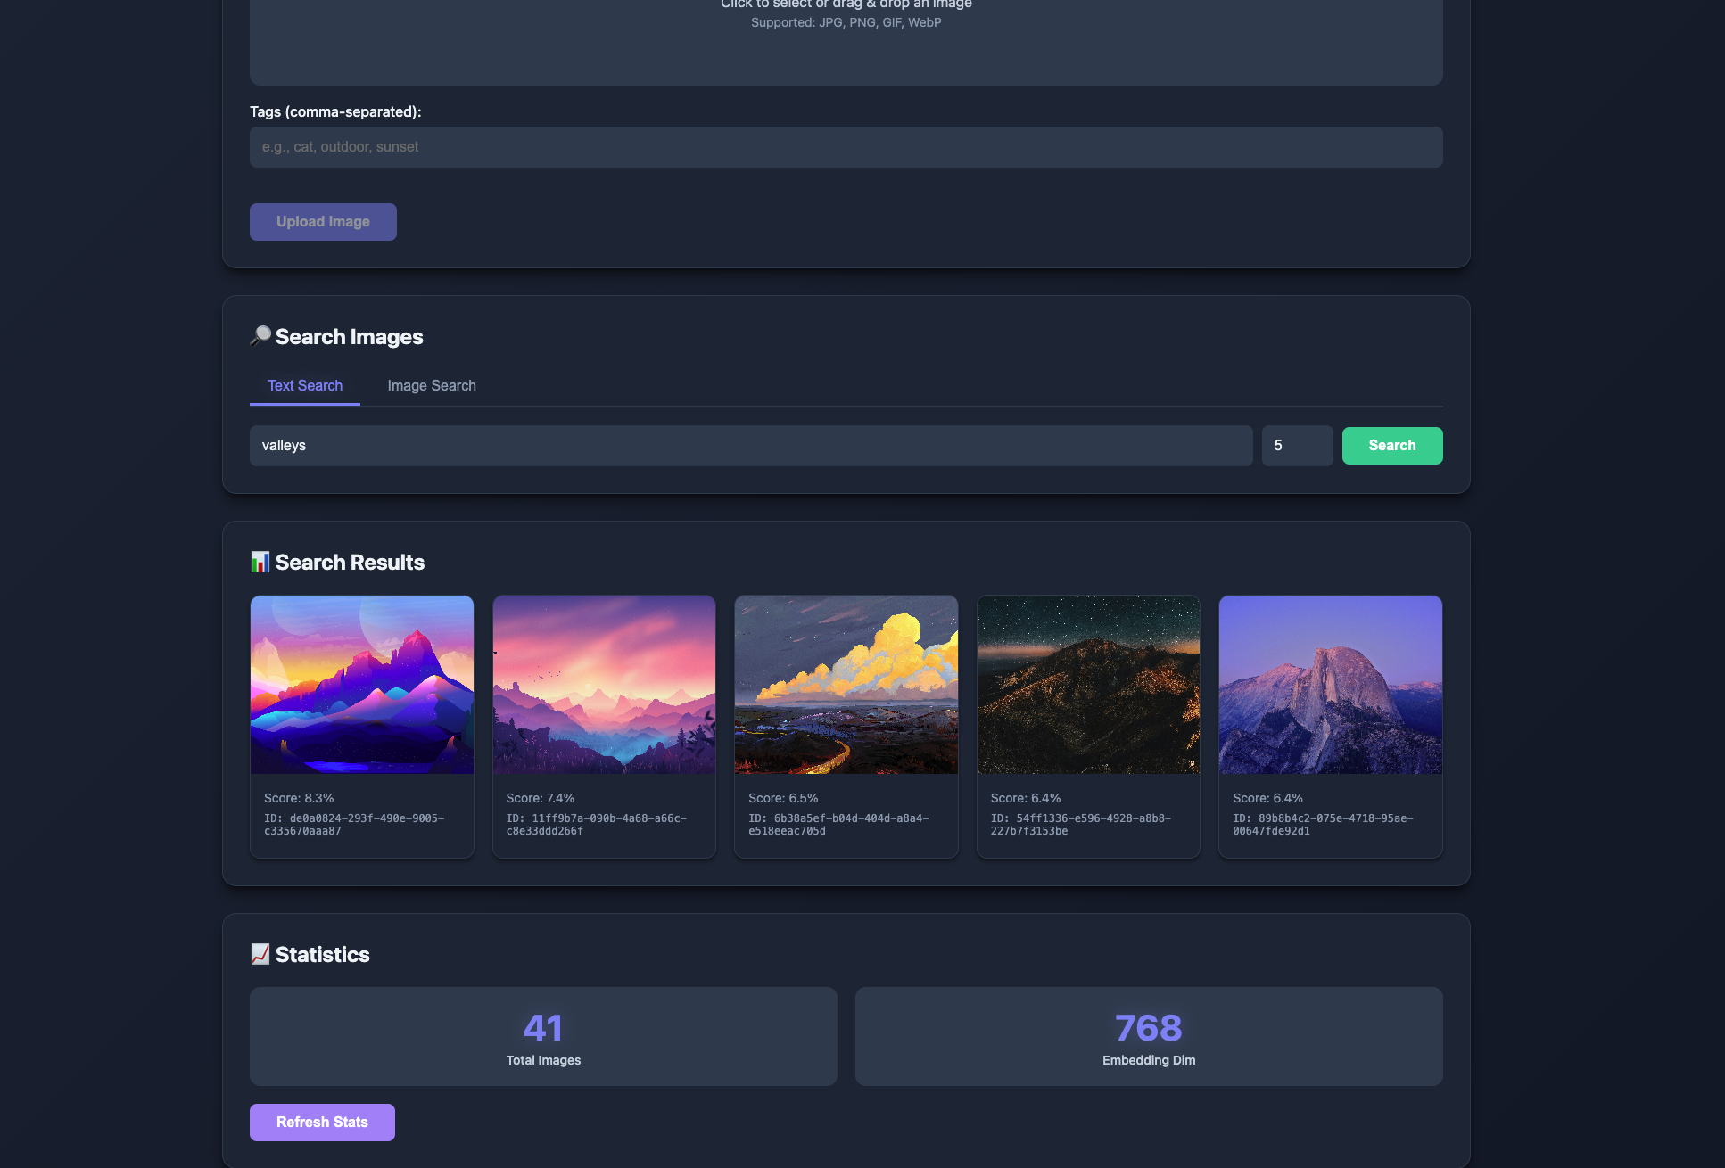Select the Text Search tab

(x=304, y=385)
